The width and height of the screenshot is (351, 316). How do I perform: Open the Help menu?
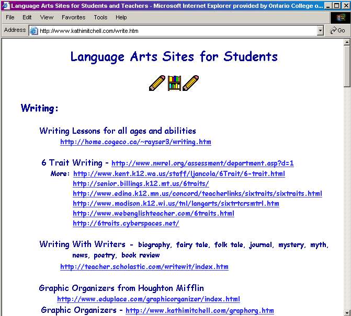point(121,17)
